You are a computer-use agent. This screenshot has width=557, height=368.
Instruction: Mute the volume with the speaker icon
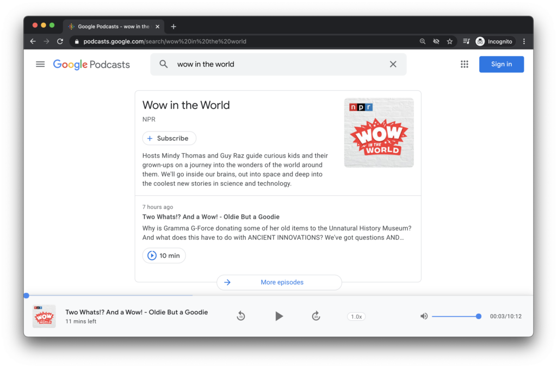coord(424,316)
